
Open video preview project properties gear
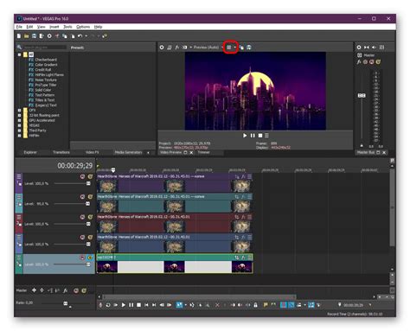[162, 48]
